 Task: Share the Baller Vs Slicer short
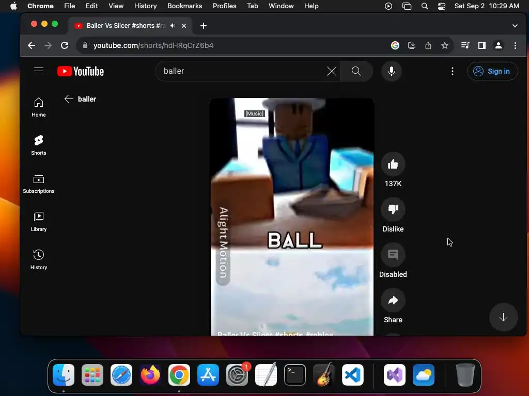tap(393, 301)
